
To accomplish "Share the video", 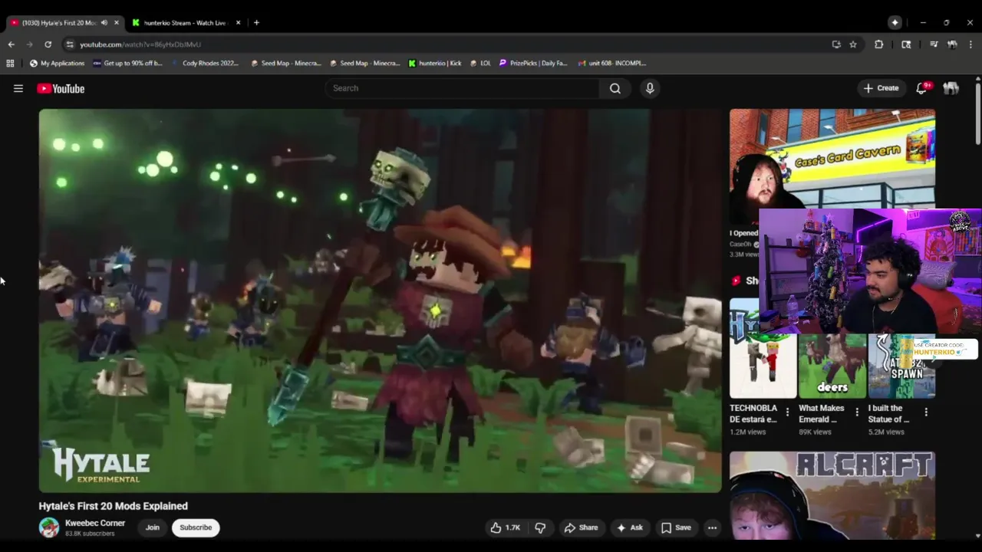I will pyautogui.click(x=581, y=527).
